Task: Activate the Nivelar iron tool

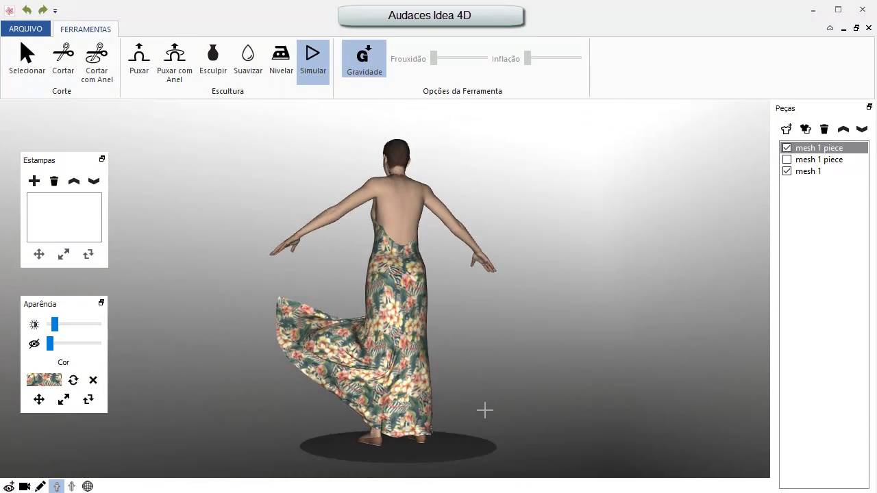Action: point(281,59)
